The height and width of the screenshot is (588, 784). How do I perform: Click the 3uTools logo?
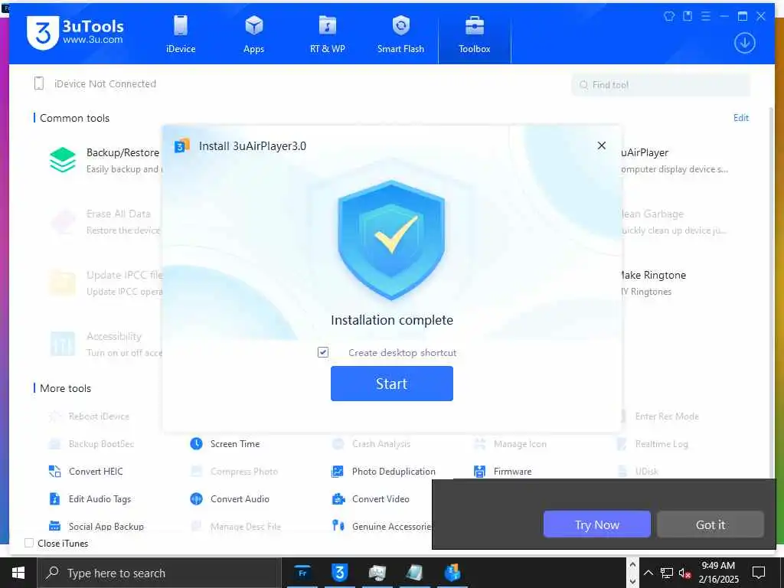pyautogui.click(x=75, y=32)
